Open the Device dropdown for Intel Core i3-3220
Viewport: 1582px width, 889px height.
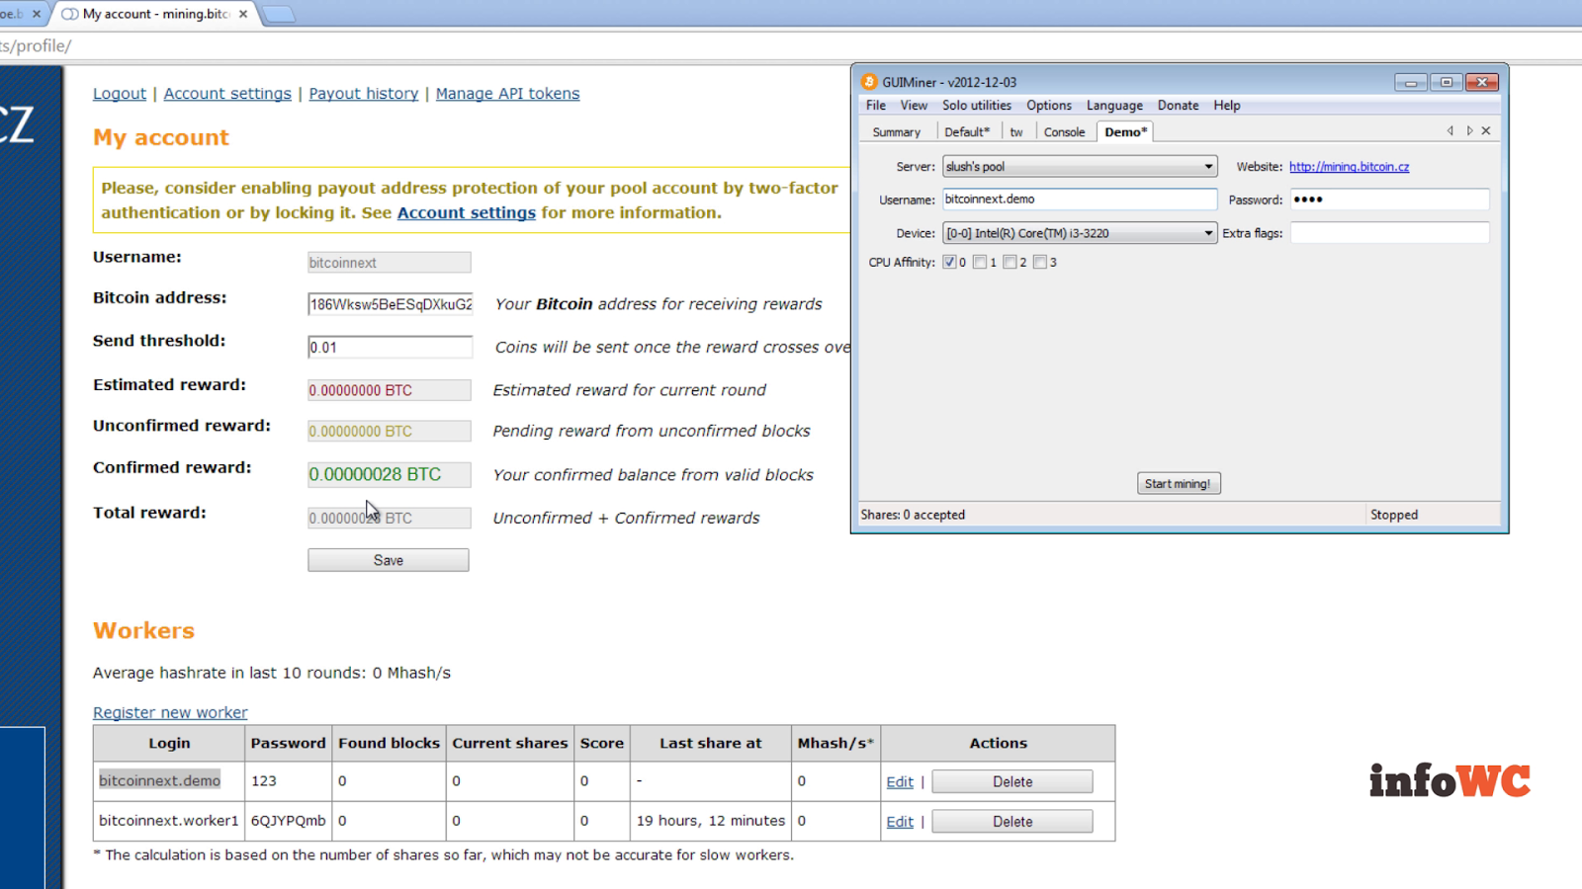click(1080, 233)
